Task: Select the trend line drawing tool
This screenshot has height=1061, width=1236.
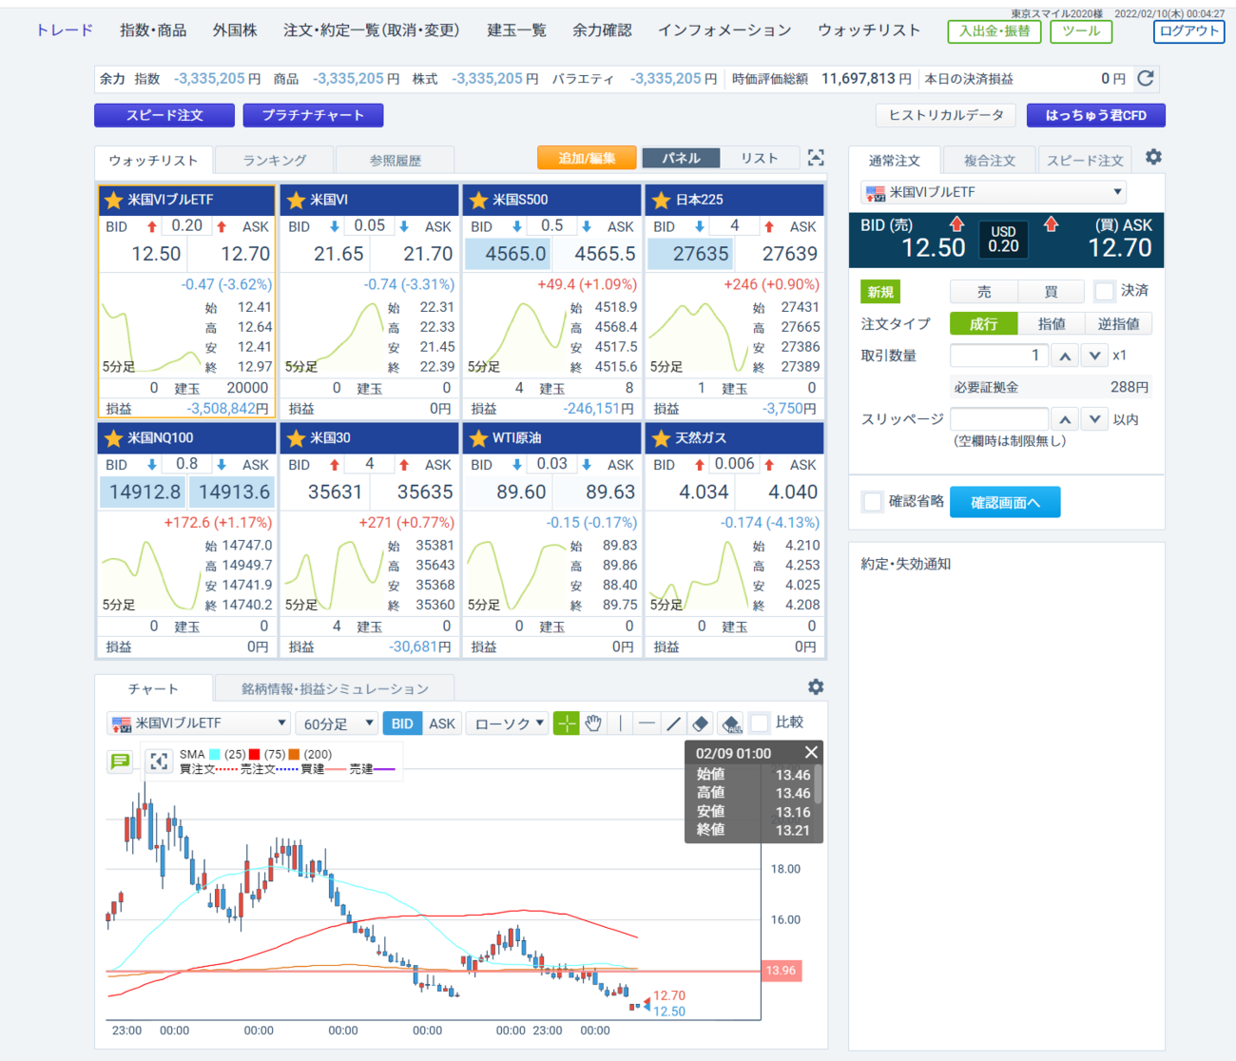Action: (673, 723)
